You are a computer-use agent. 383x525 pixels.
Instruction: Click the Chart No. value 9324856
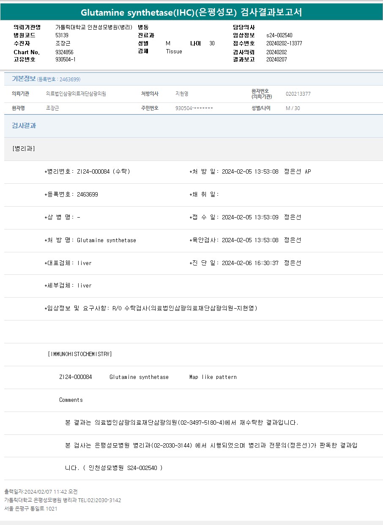64,52
